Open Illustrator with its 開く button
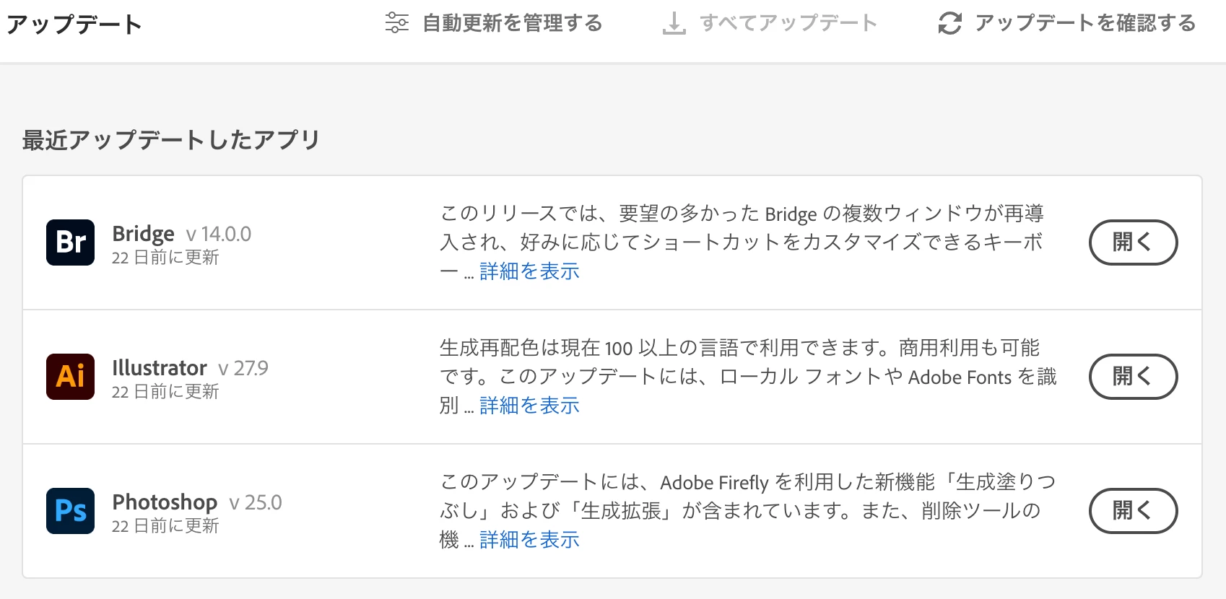 [x=1132, y=377]
